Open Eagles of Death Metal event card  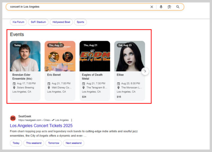94,70
